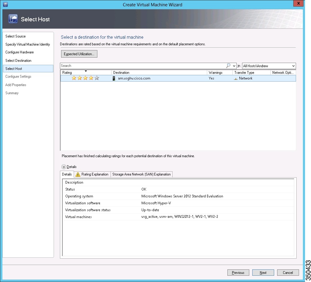This screenshot has width=311, height=282.
Task: Click the Network transfer type text
Action: point(246,78)
